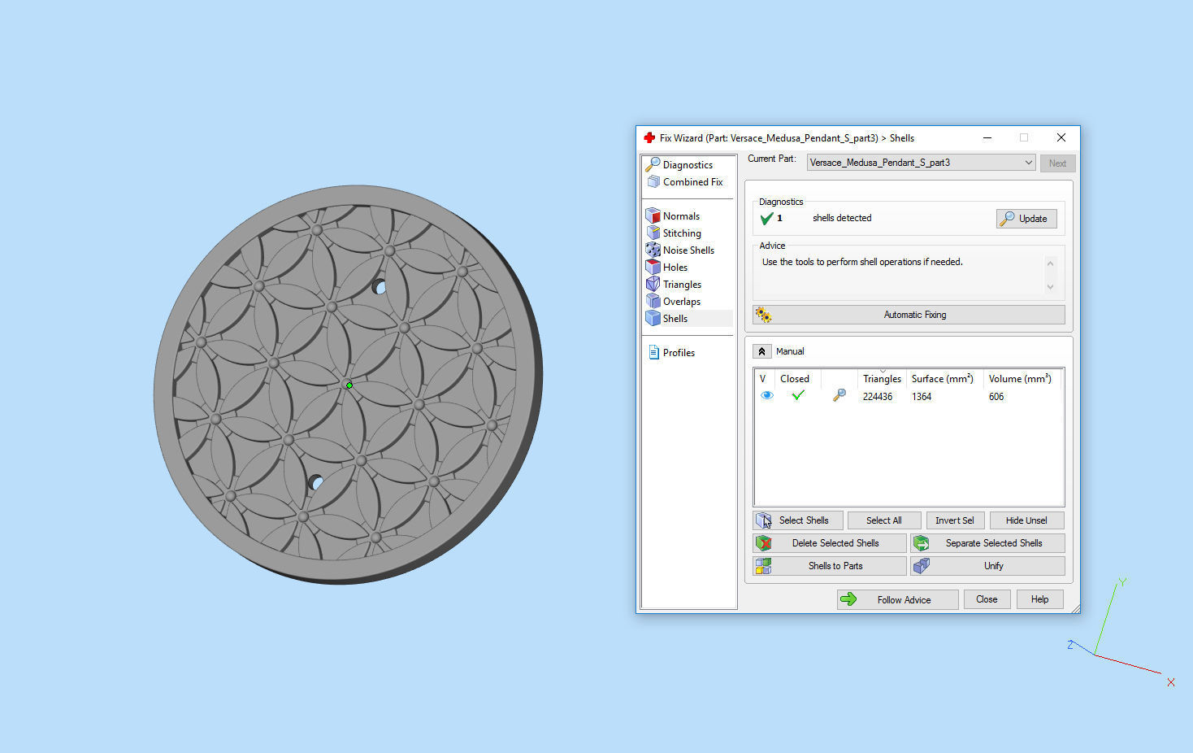Unify the shells
Image resolution: width=1193 pixels, height=753 pixels.
click(x=987, y=566)
